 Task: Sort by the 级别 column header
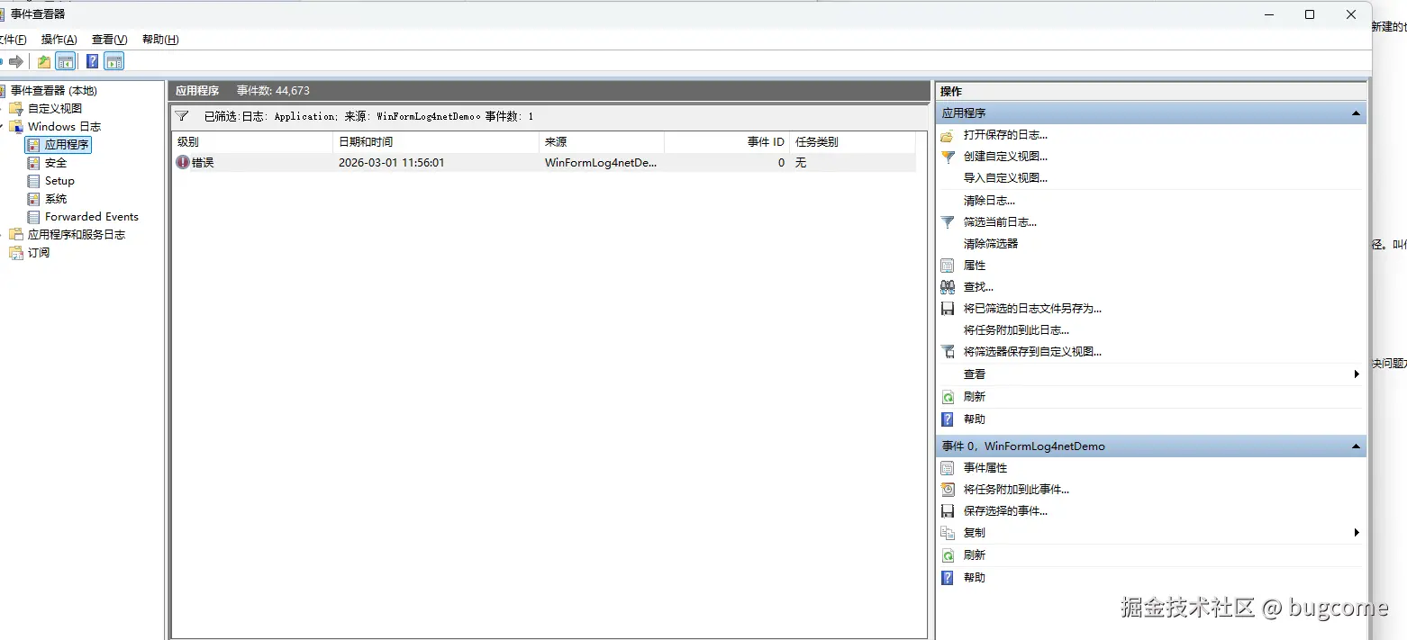(252, 142)
